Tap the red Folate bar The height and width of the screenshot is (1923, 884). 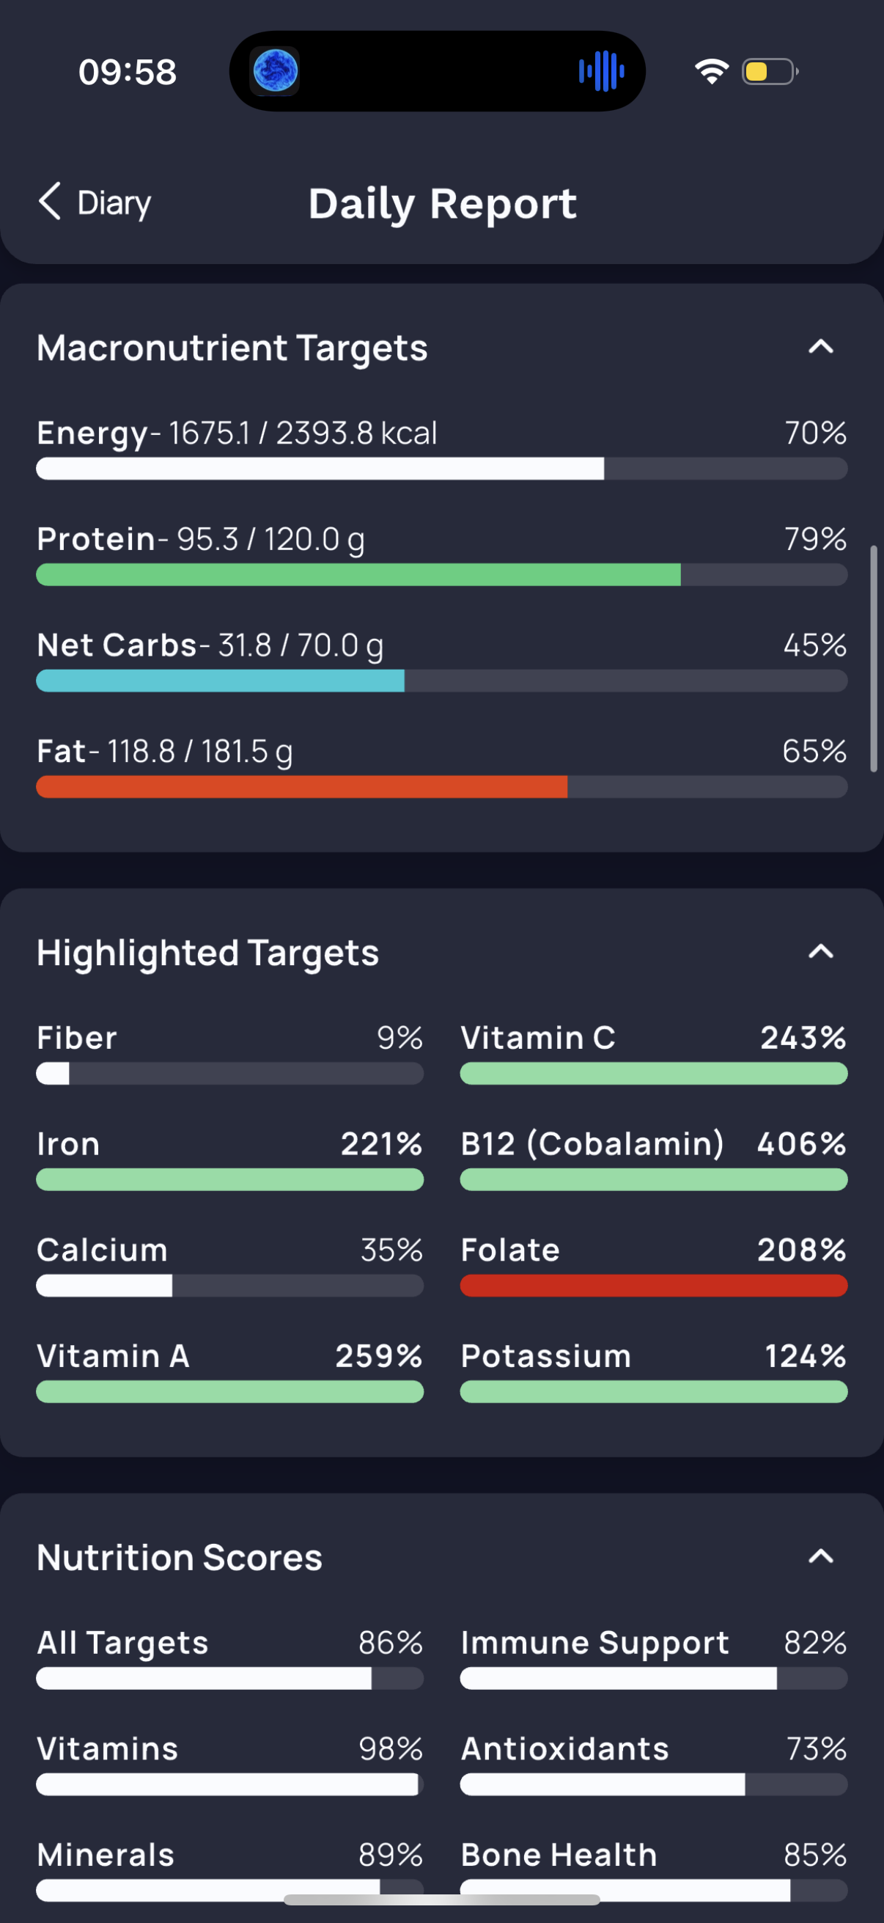[x=654, y=1286]
